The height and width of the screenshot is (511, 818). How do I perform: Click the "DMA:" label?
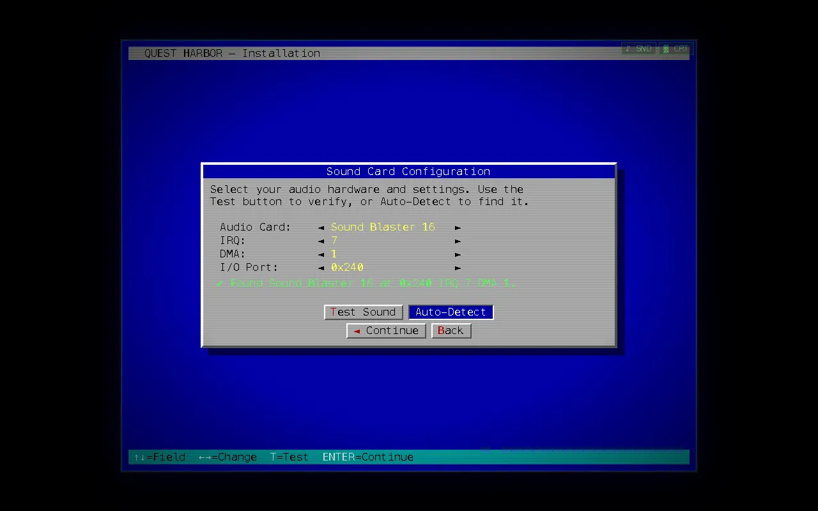tap(233, 254)
